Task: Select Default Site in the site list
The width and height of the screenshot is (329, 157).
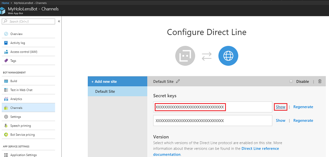Action: coord(105,92)
